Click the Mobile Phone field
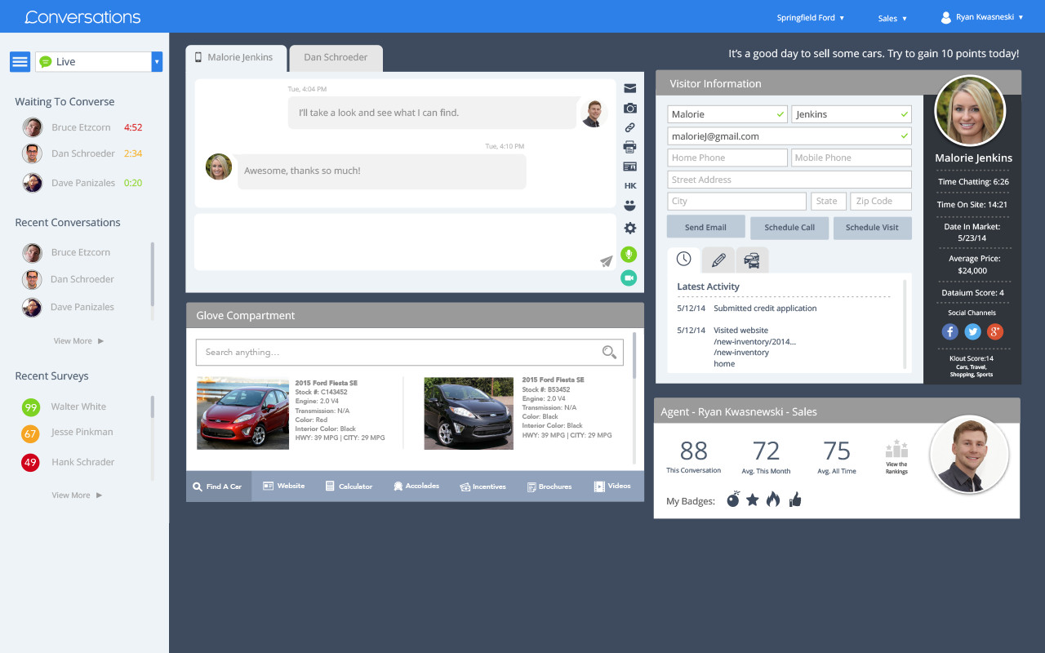This screenshot has width=1045, height=653. tap(852, 158)
